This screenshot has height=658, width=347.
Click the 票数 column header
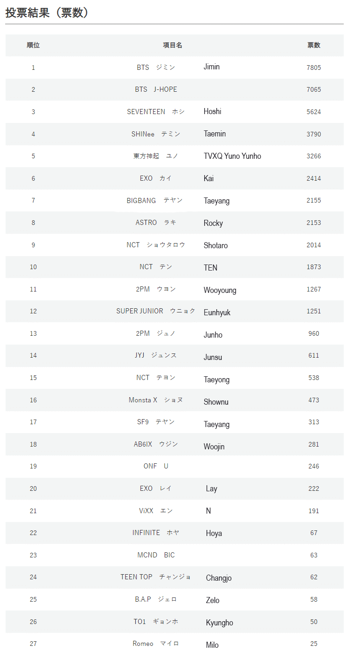tap(314, 45)
